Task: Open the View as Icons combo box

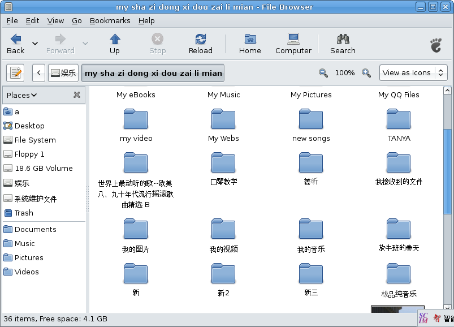Action: [413, 73]
